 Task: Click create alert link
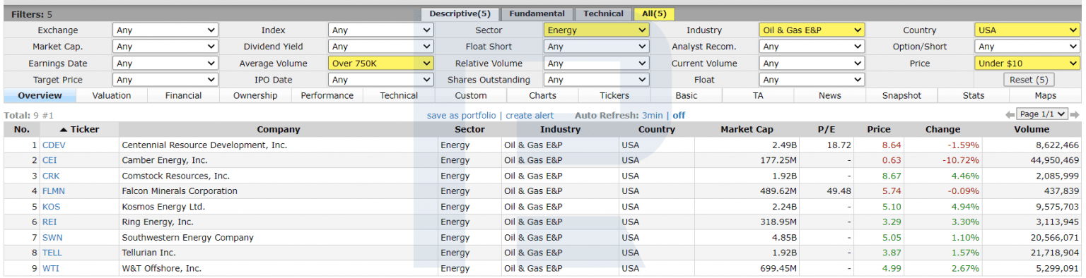pos(530,115)
